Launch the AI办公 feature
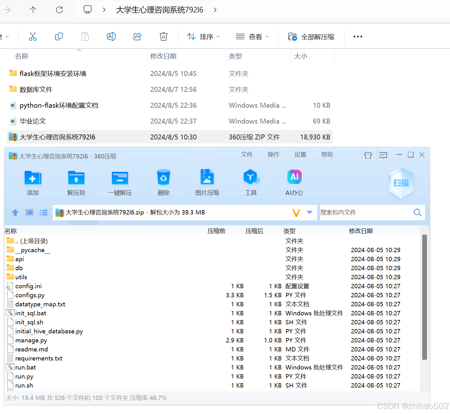This screenshot has height=414, width=450. [294, 182]
